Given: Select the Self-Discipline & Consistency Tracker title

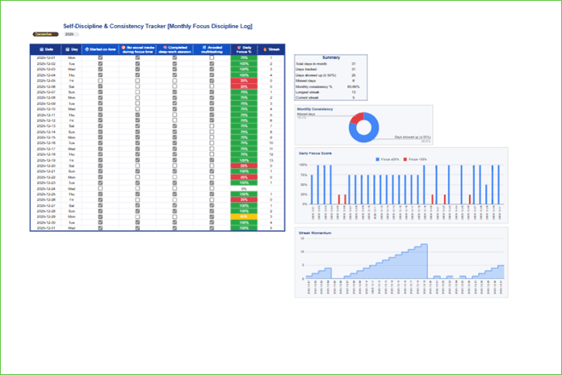Looking at the screenshot, I should click(x=157, y=26).
